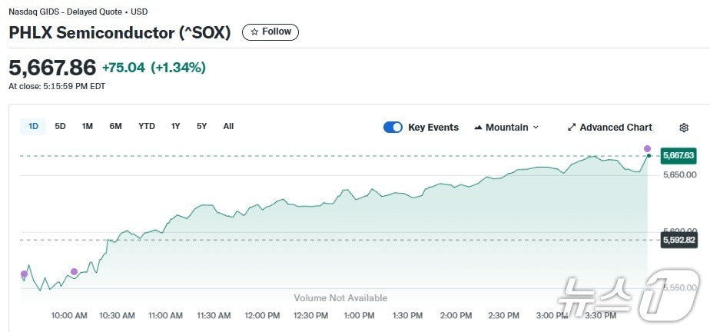Click the Advanced Chart expand arrows icon

click(572, 128)
